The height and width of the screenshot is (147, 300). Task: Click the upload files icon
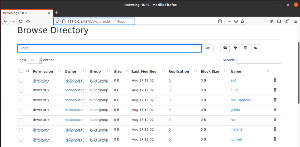(x=235, y=48)
